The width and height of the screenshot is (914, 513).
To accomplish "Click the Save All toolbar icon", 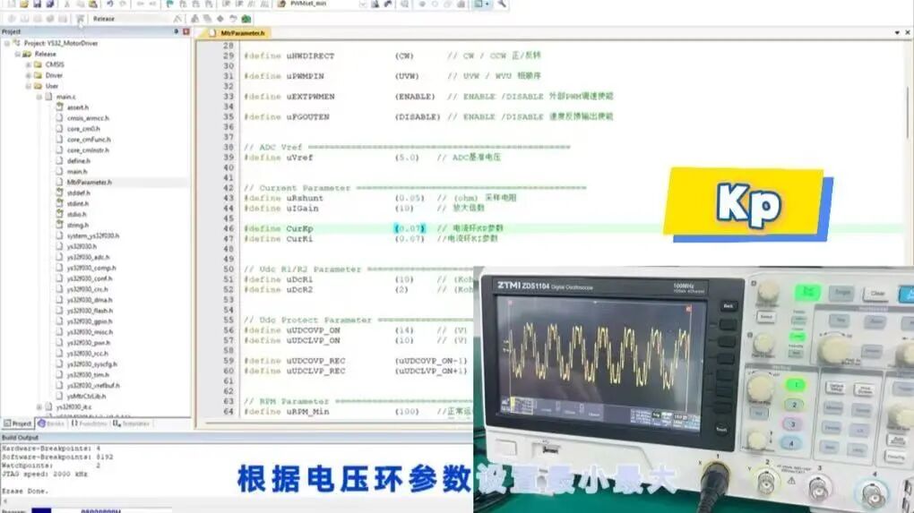I will 49,4.
